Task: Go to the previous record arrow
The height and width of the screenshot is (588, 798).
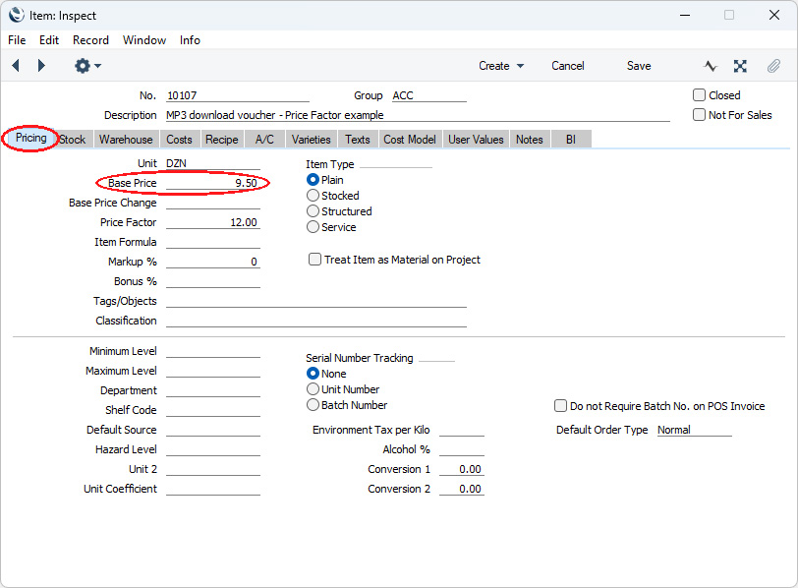Action: (16, 66)
